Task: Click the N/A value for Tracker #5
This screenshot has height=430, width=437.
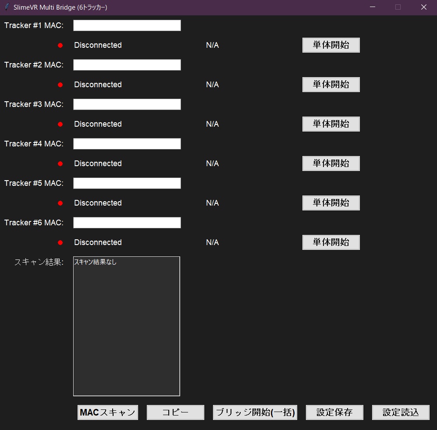Action: pos(213,203)
